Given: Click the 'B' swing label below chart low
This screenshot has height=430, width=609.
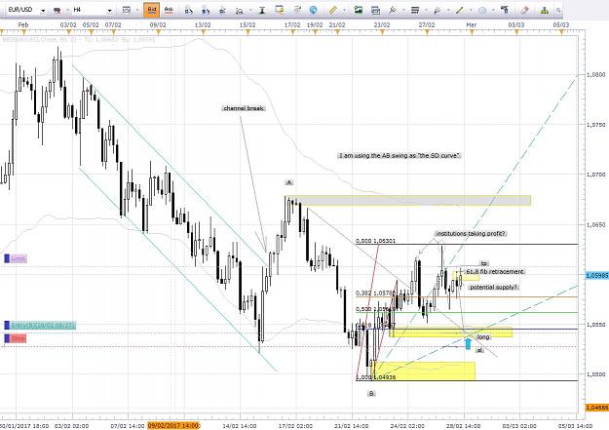Looking at the screenshot, I should pos(371,394).
